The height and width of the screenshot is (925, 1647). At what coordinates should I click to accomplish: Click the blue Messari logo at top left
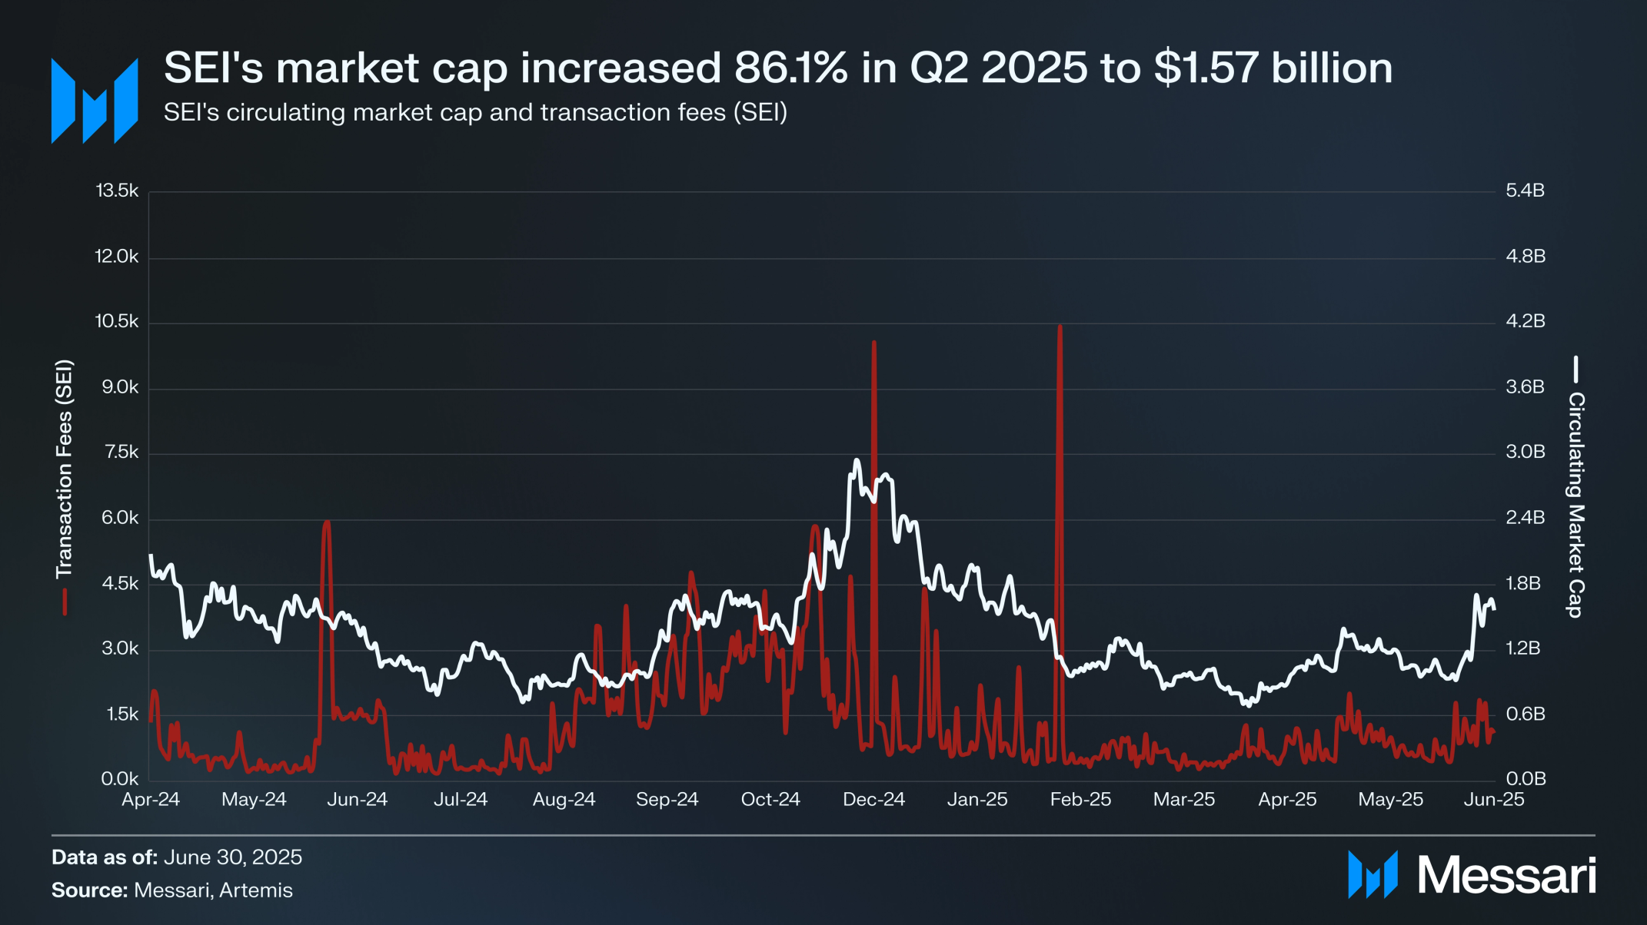point(95,101)
